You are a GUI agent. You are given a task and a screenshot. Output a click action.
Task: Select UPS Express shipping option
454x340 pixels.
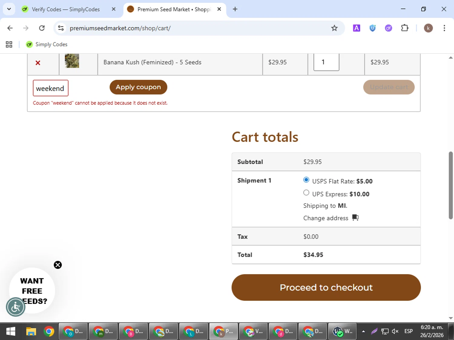[x=306, y=193]
